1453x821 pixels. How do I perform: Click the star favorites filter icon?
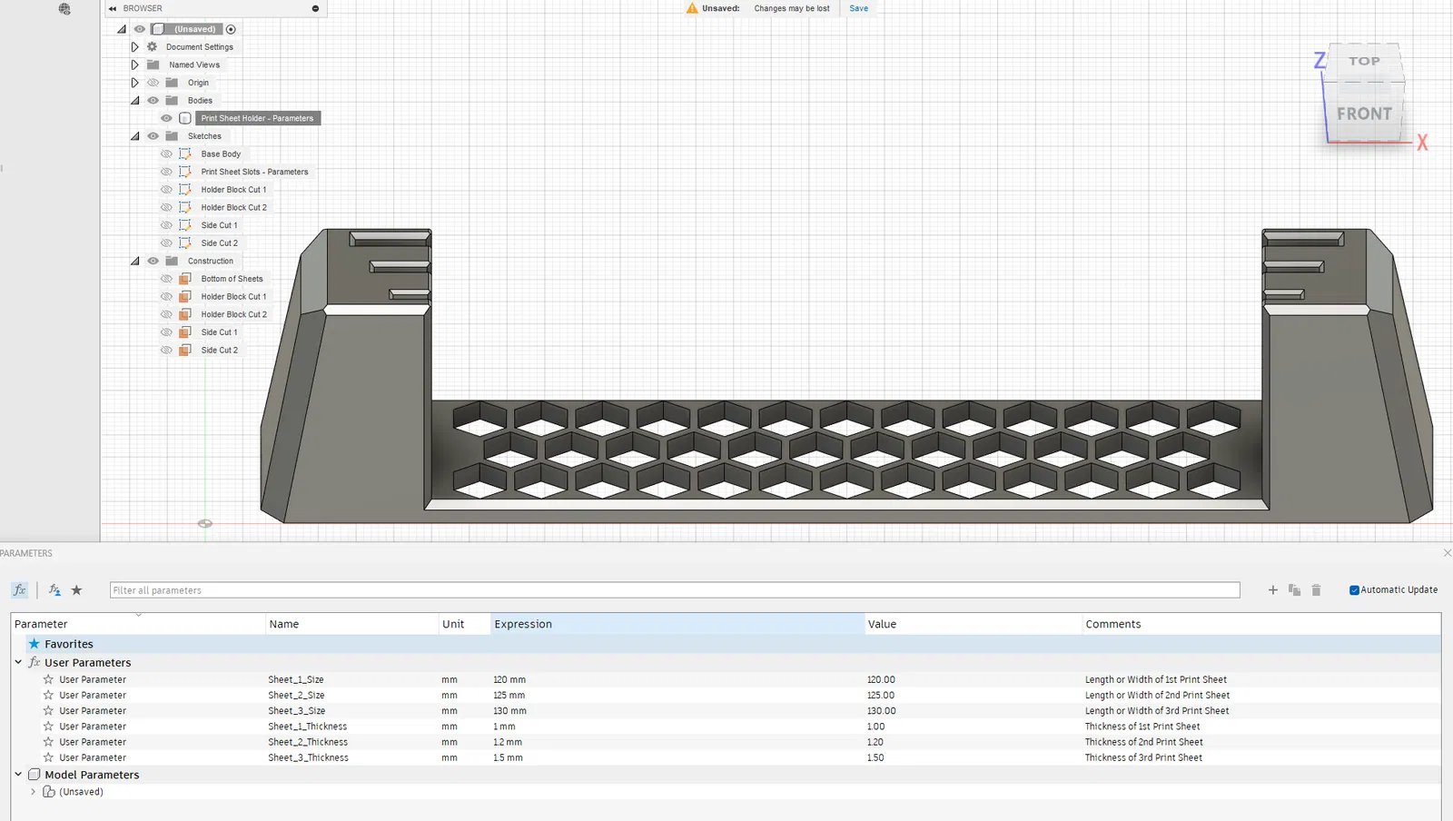[x=77, y=590]
